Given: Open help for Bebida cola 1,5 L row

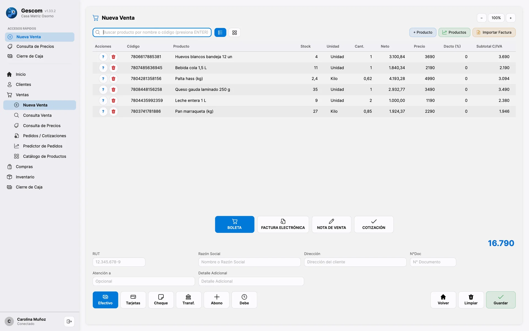Looking at the screenshot, I should point(103,68).
